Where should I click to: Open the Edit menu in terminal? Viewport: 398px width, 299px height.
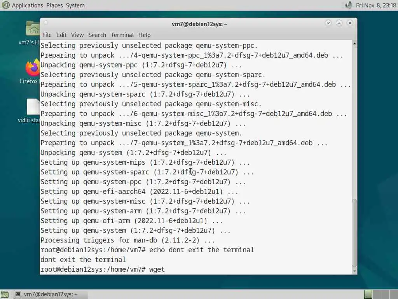coord(61,35)
